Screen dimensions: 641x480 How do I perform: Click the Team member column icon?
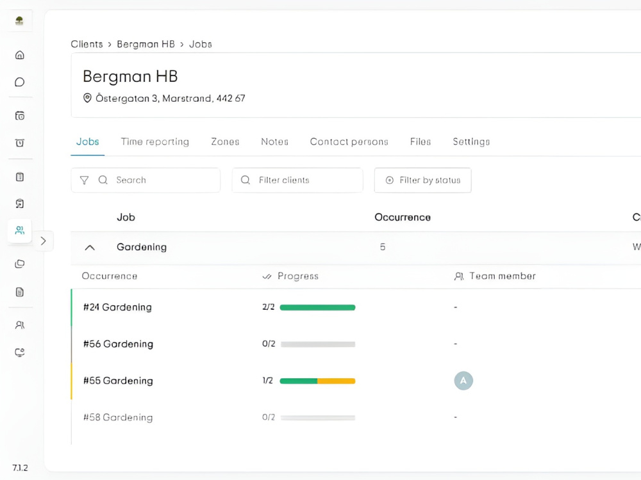[x=459, y=276]
